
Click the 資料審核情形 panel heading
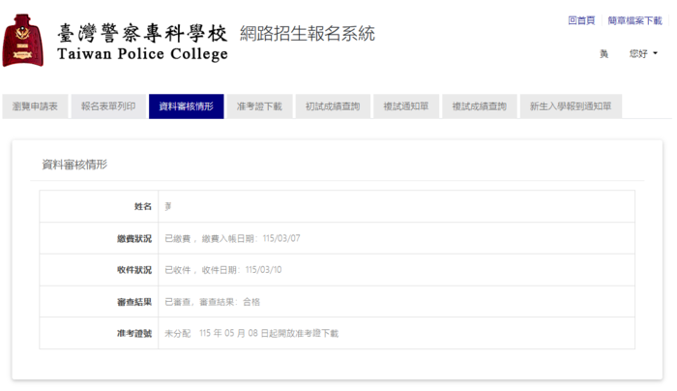[74, 165]
